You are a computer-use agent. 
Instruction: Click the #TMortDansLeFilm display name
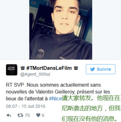point(49,68)
